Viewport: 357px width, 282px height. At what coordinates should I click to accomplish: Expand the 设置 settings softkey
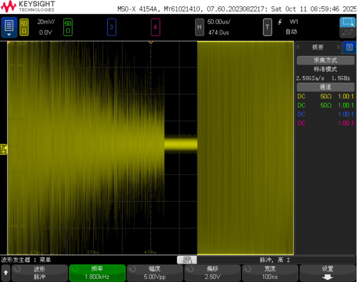point(328,273)
